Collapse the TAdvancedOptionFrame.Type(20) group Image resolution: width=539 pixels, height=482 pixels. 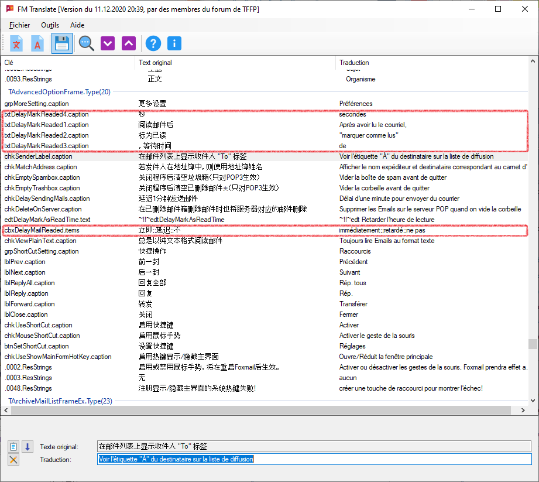click(59, 92)
